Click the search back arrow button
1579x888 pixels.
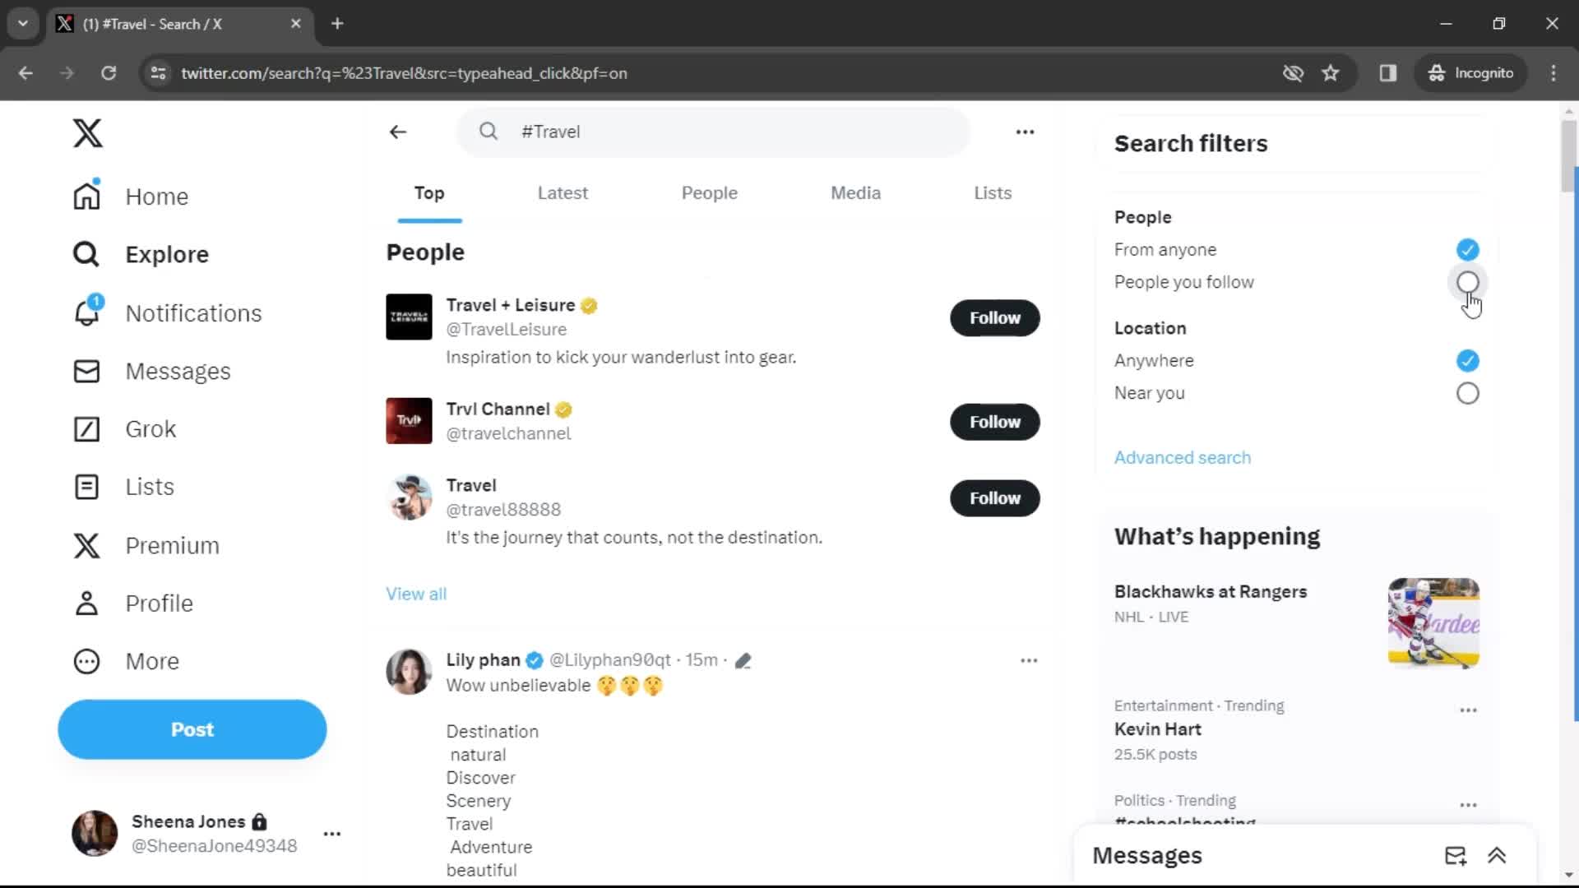397,132
